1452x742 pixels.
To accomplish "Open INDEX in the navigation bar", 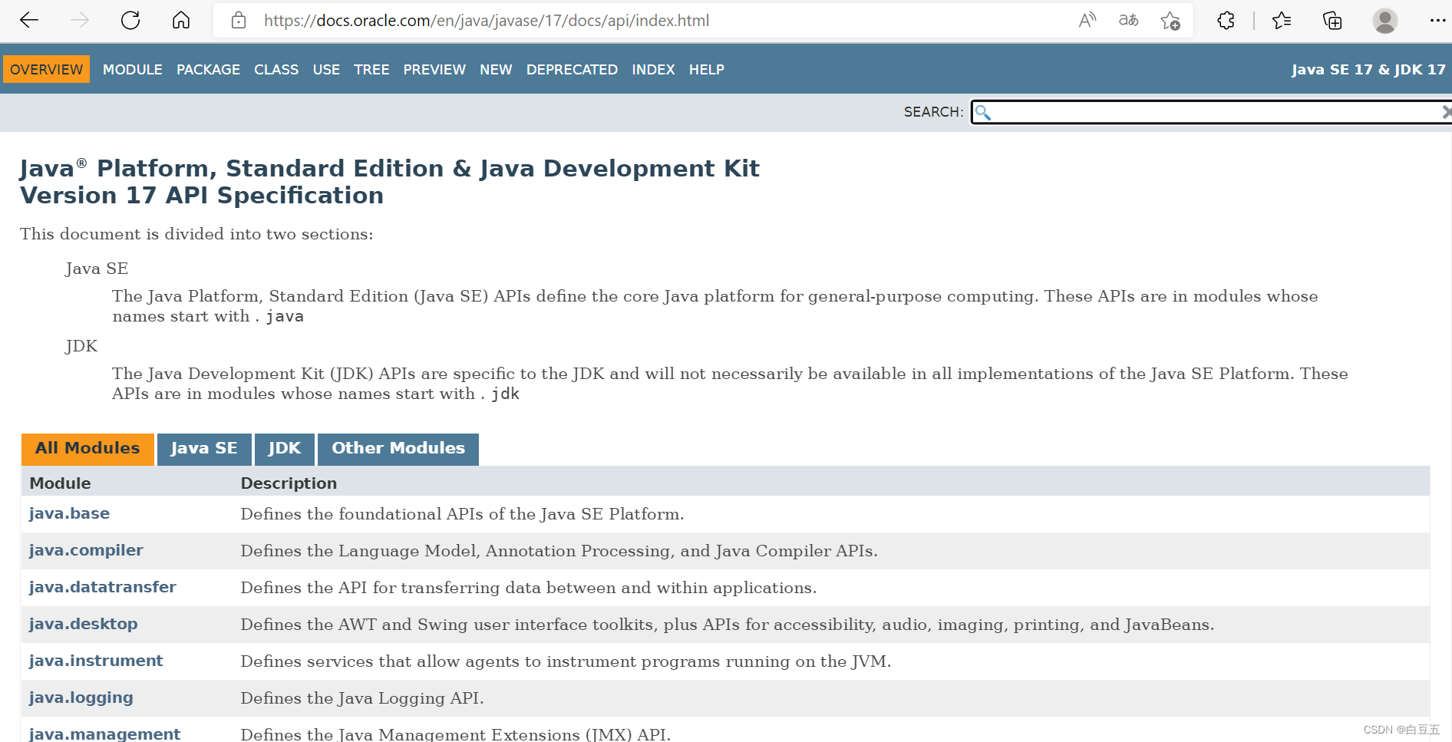I will [x=653, y=70].
